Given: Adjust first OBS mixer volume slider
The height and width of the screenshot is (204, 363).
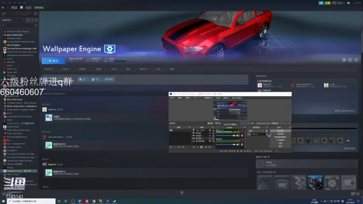Looking at the screenshot, I should point(226,136).
